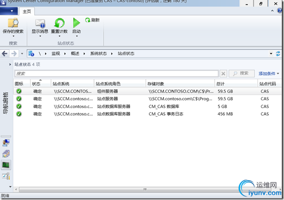Viewport: 284px width, 200px height.
Task: Expand the navigation pane chevron
Action: [10, 64]
